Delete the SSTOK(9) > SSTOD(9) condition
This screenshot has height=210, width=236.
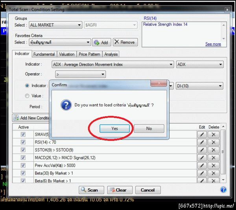[214, 150]
